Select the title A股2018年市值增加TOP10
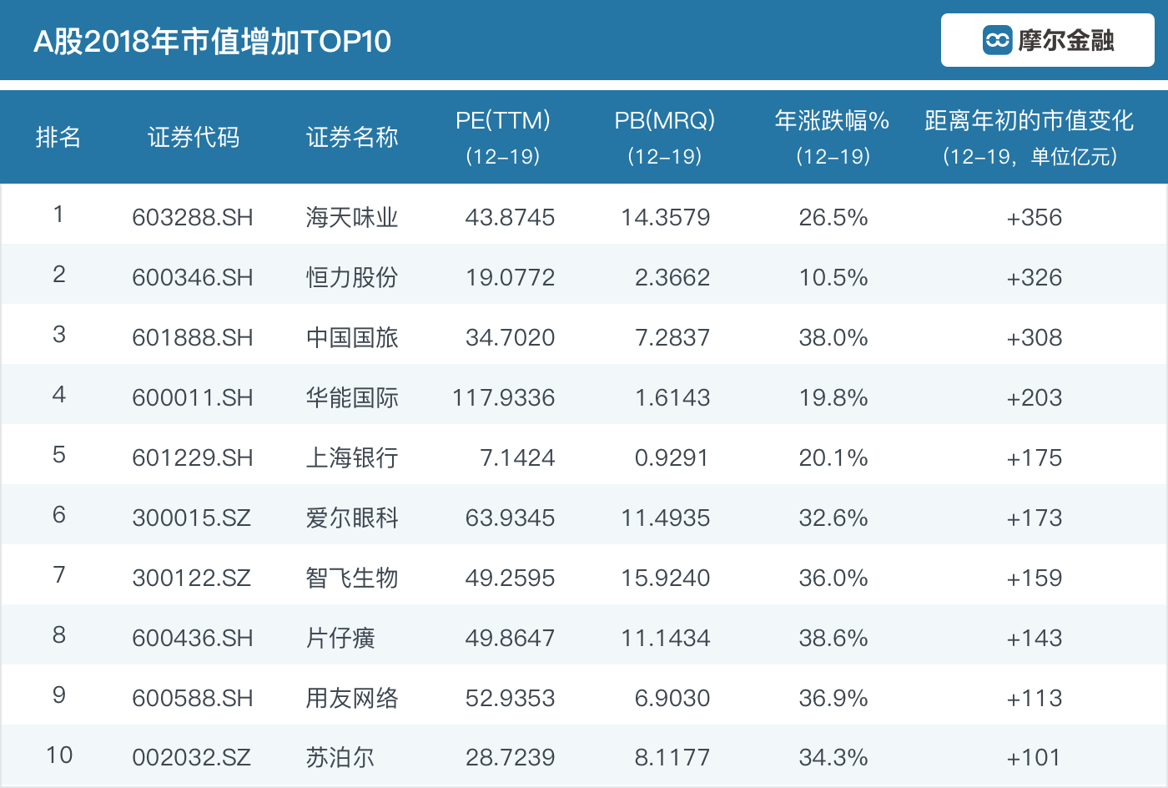The width and height of the screenshot is (1168, 788). [212, 41]
